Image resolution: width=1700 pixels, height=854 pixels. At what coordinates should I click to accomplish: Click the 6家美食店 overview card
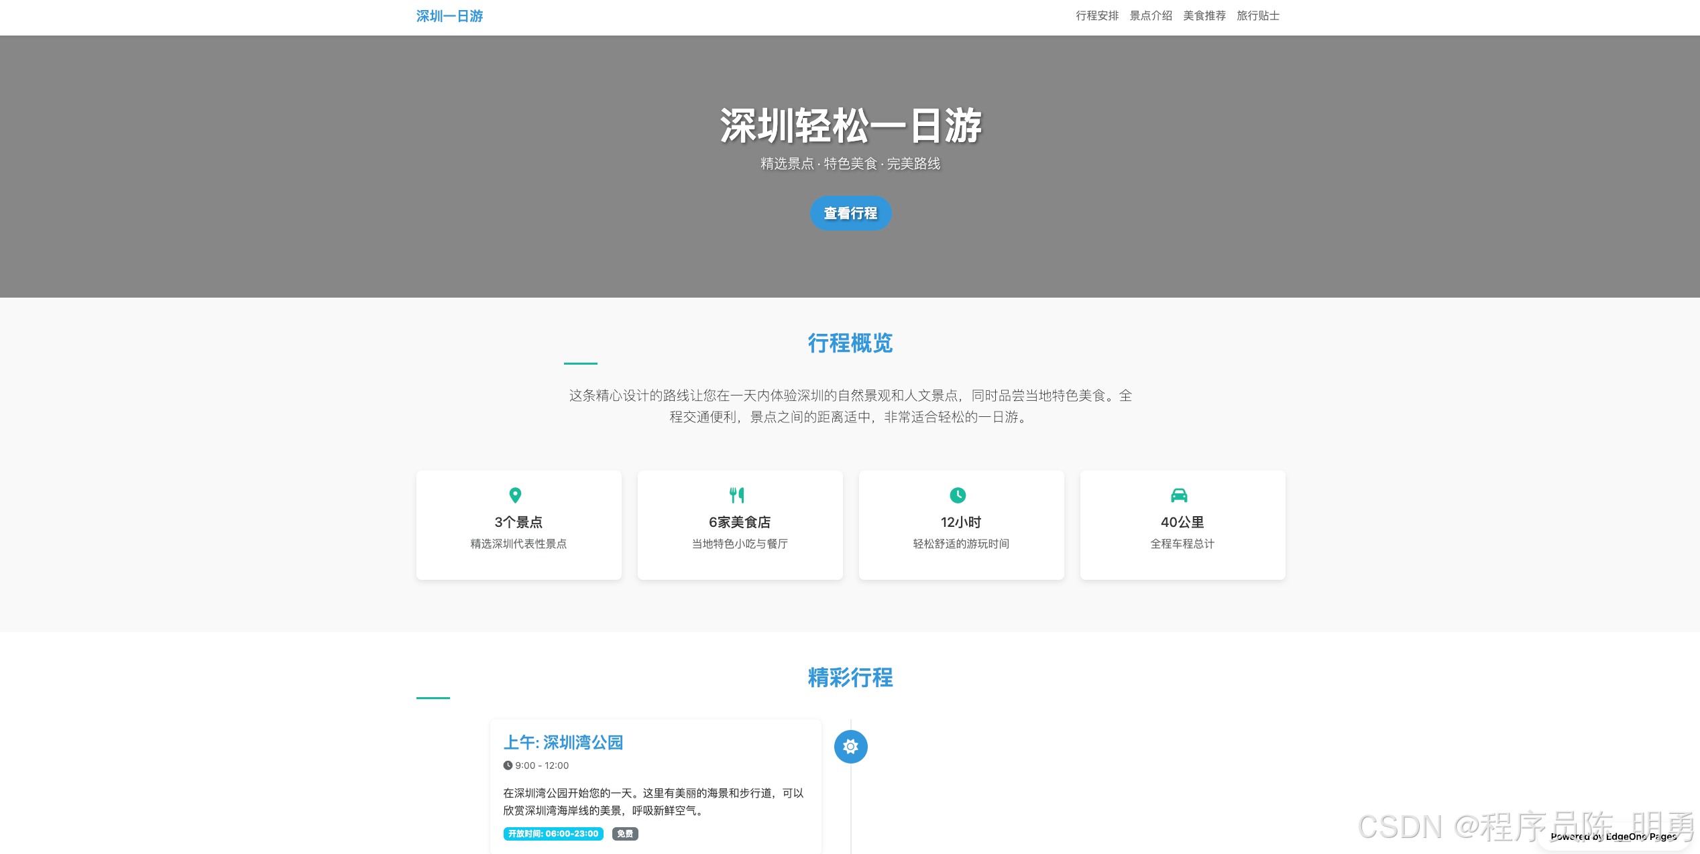740,524
